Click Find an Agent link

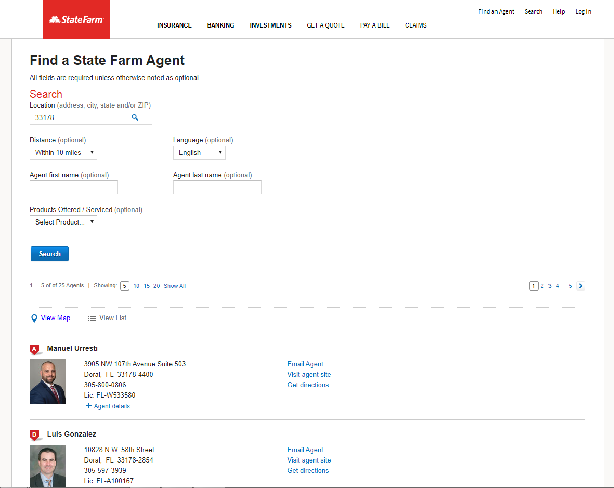496,11
